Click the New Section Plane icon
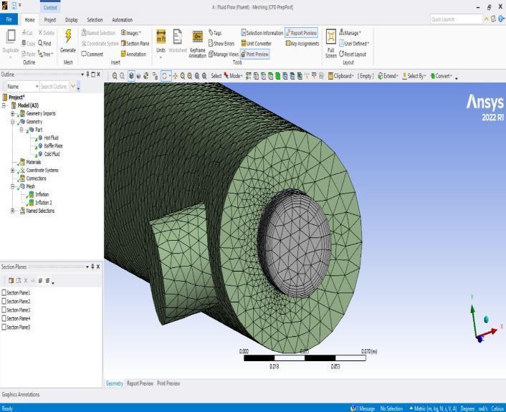The height and width of the screenshot is (412, 506). click(x=11, y=281)
